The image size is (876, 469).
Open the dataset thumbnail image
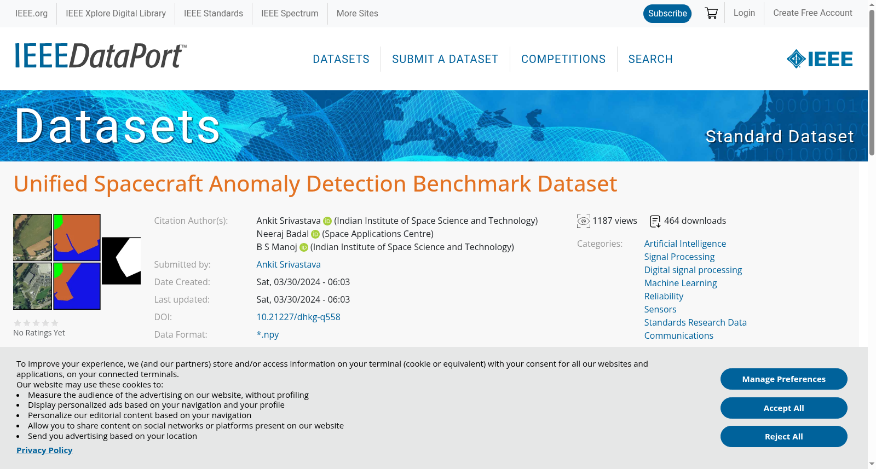(x=77, y=262)
